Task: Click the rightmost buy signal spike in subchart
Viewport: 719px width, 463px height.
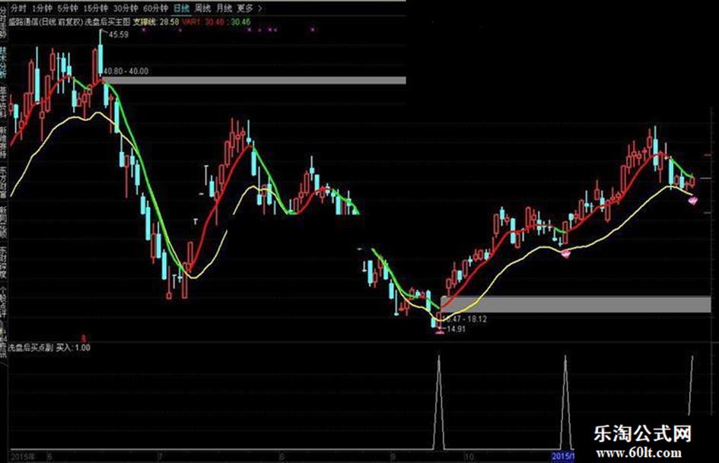Action: tap(692, 385)
